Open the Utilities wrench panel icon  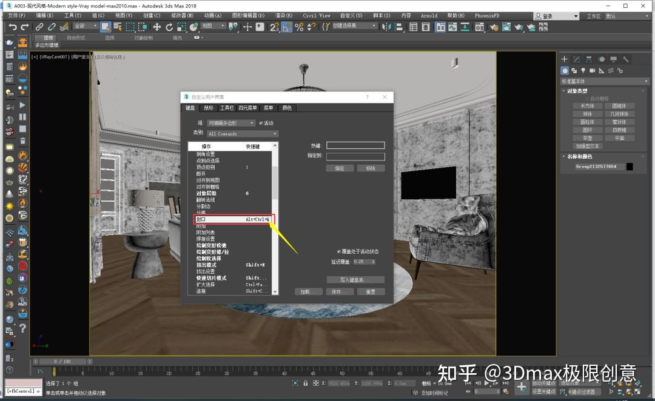pos(626,59)
